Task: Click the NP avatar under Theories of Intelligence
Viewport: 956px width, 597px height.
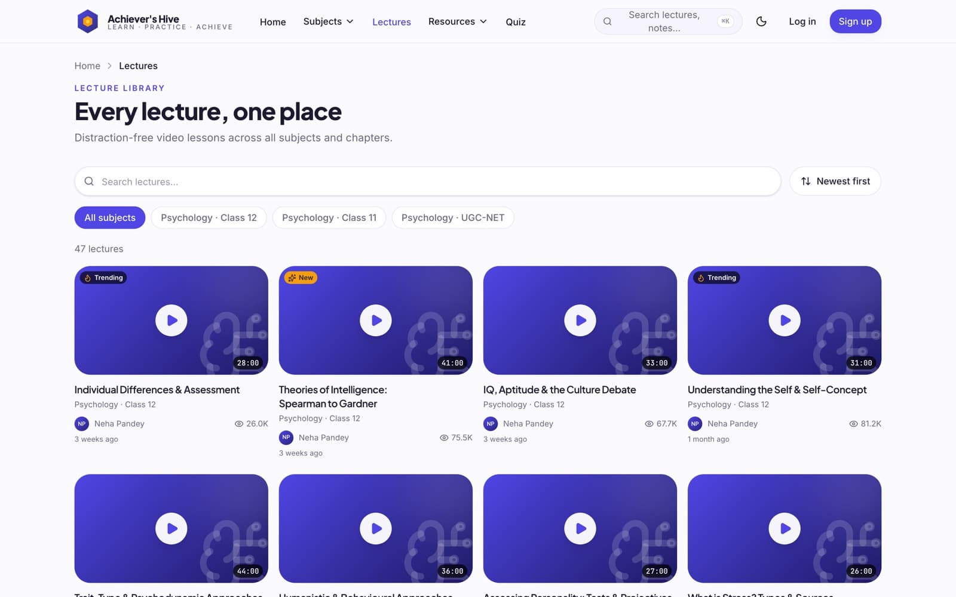Action: 286,438
